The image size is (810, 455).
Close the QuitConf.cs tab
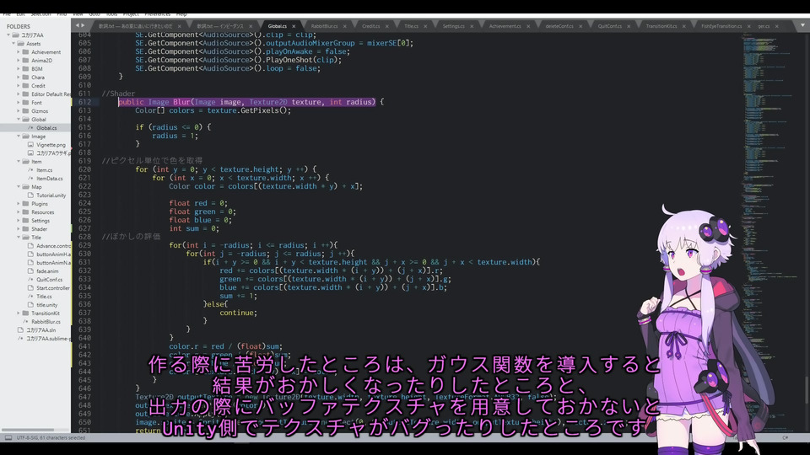(629, 26)
